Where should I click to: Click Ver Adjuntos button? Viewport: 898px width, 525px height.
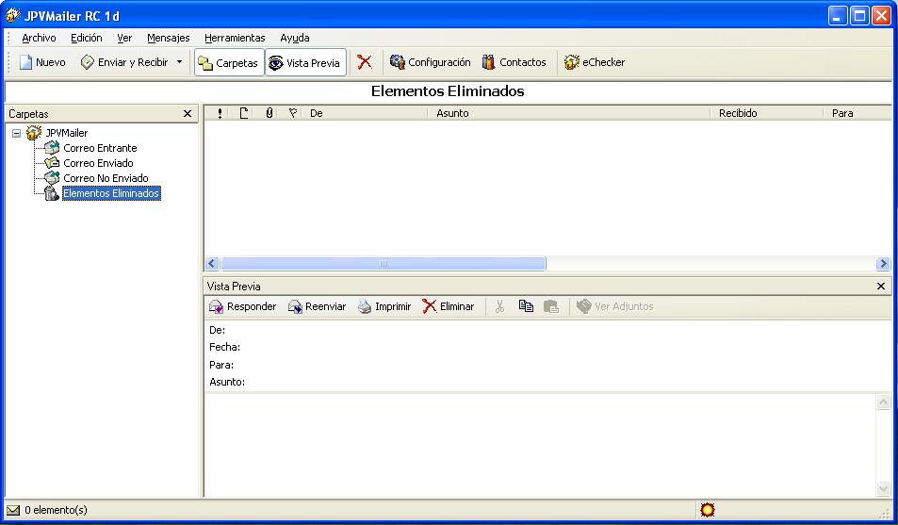614,306
